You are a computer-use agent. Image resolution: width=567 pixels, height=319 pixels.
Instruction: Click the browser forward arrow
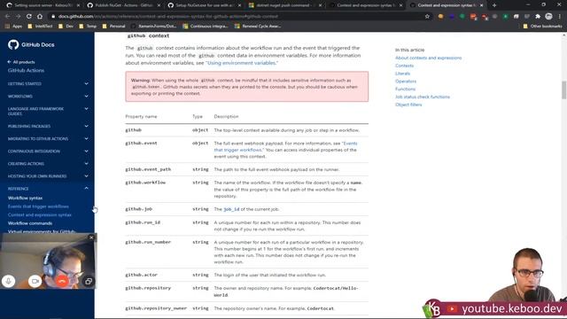18,16
